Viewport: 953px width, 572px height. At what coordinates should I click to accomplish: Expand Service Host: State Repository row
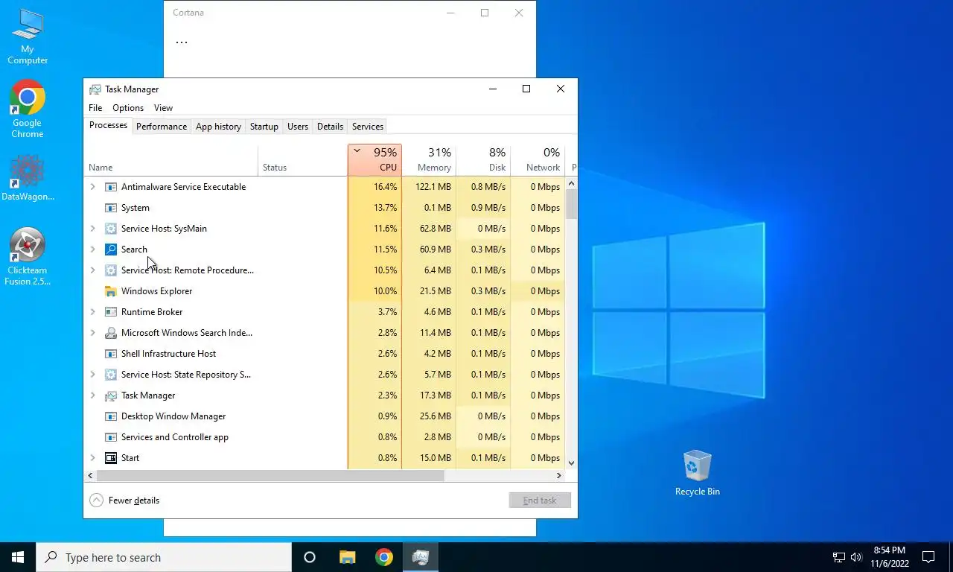(x=92, y=375)
